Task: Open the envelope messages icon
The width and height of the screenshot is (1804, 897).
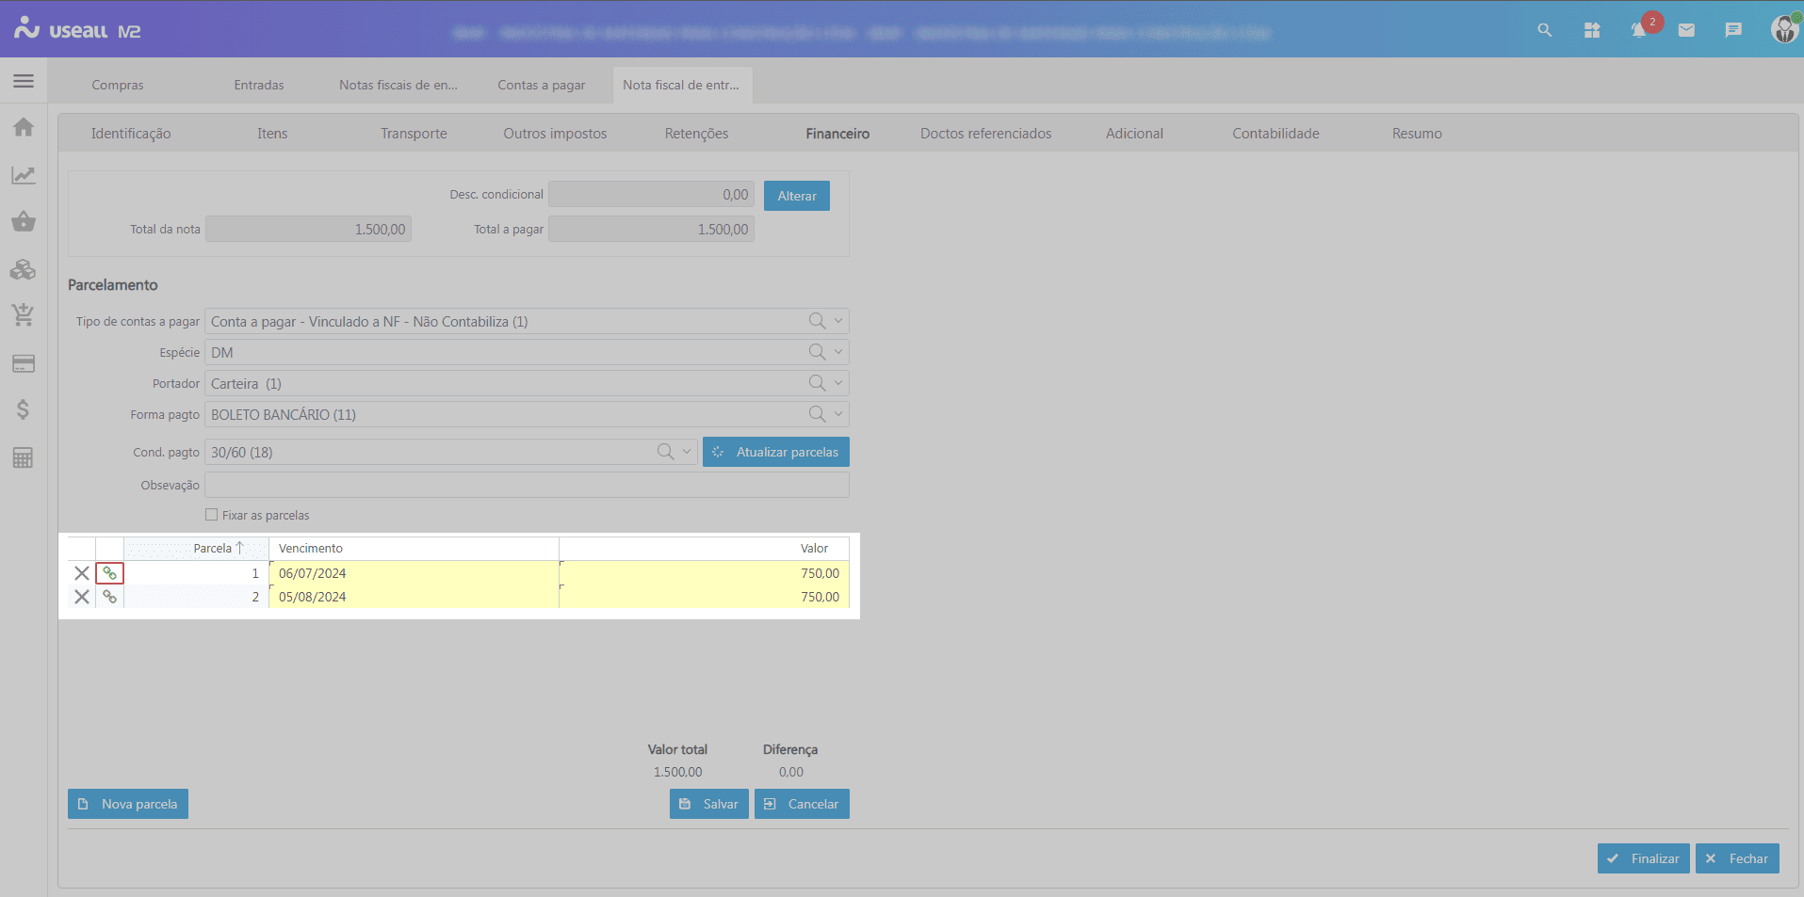Action: point(1686,30)
